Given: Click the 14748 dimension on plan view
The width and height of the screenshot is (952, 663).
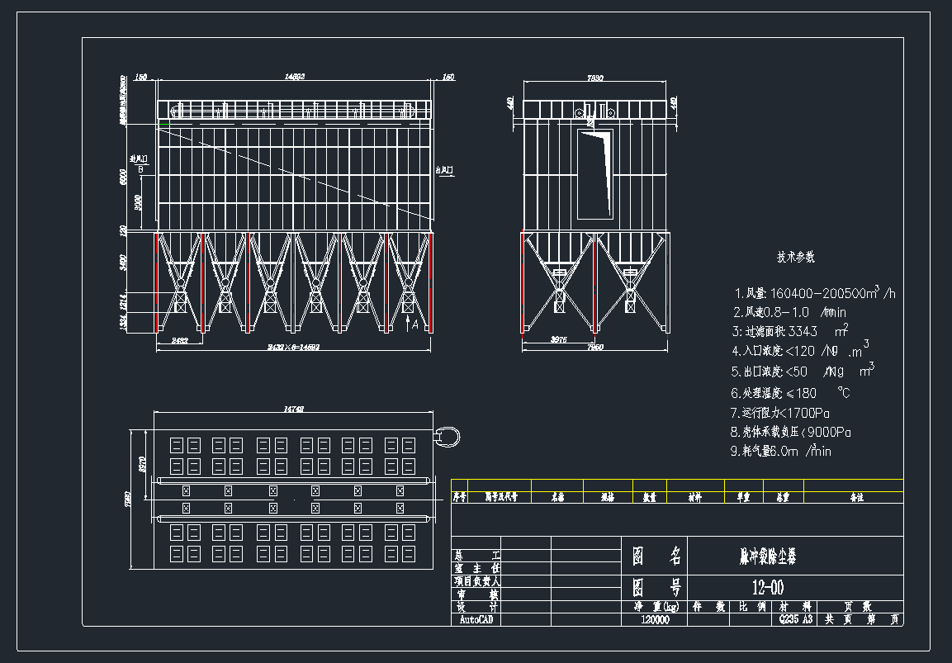Looking at the screenshot, I should coord(294,409).
